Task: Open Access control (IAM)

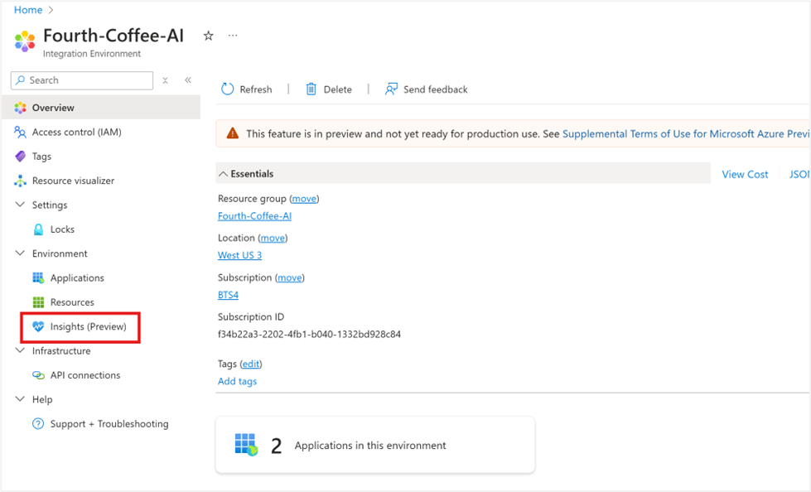Action: click(x=76, y=132)
